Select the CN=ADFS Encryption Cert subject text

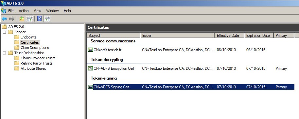tap(114, 68)
